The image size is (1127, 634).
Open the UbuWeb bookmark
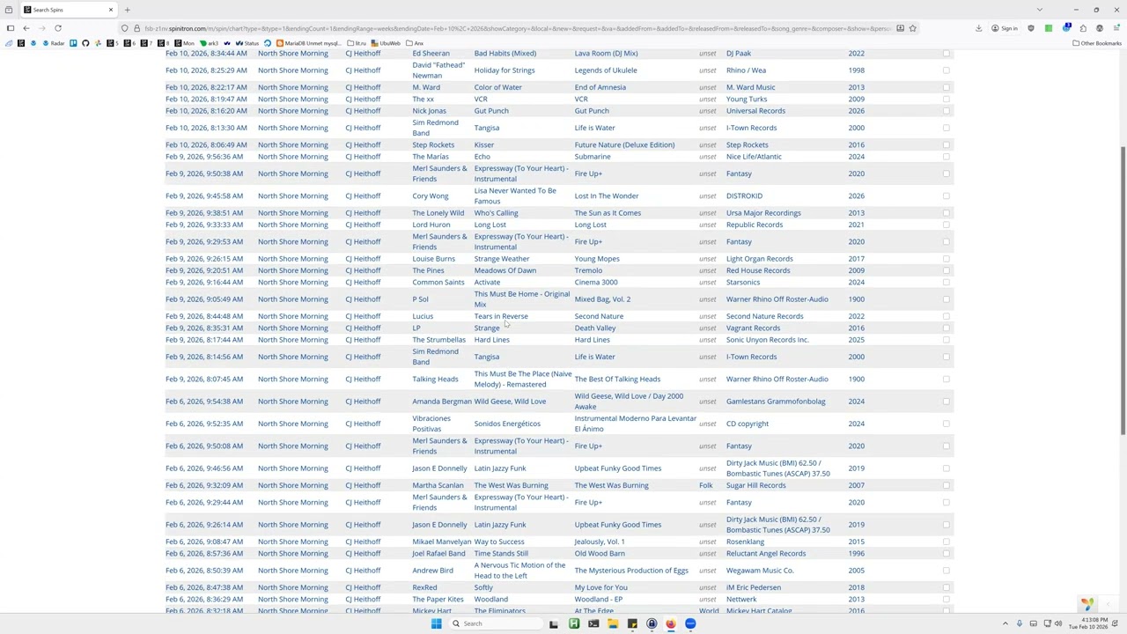(x=386, y=43)
